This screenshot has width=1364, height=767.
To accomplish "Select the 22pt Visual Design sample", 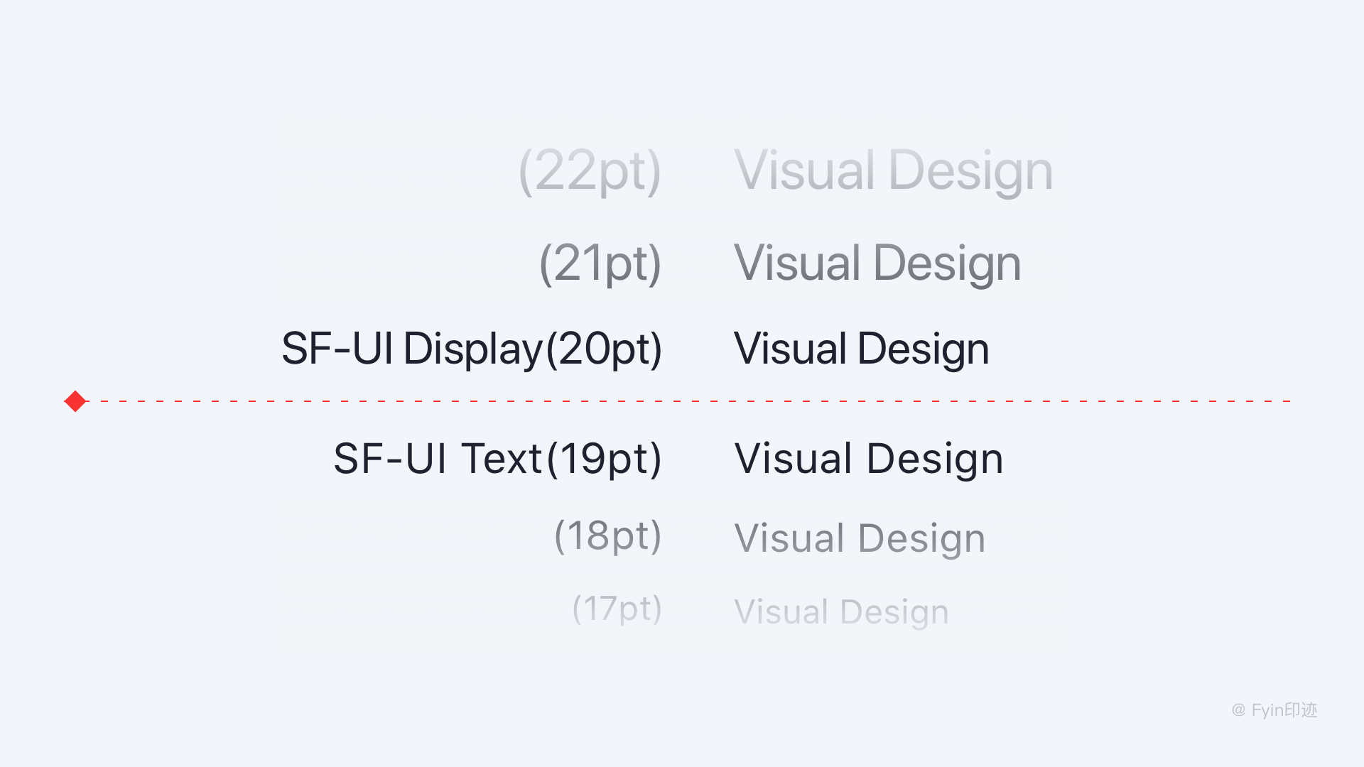I will (x=894, y=171).
